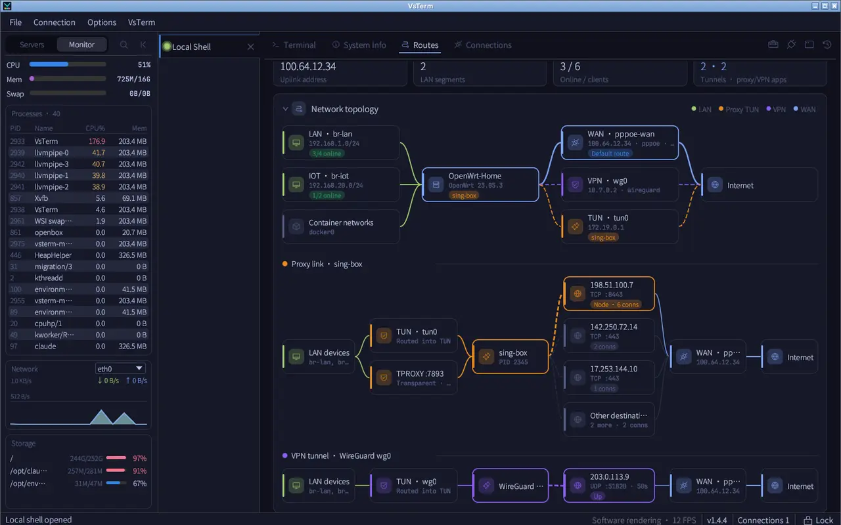Close the Local Shell tab
The image size is (841, 525).
tap(250, 47)
